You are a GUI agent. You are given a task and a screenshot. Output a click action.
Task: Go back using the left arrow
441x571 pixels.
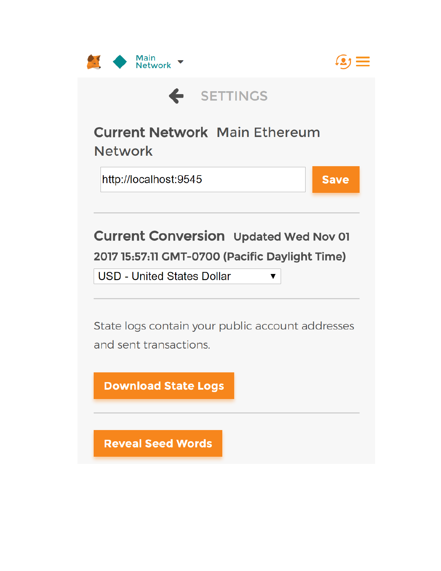[176, 96]
